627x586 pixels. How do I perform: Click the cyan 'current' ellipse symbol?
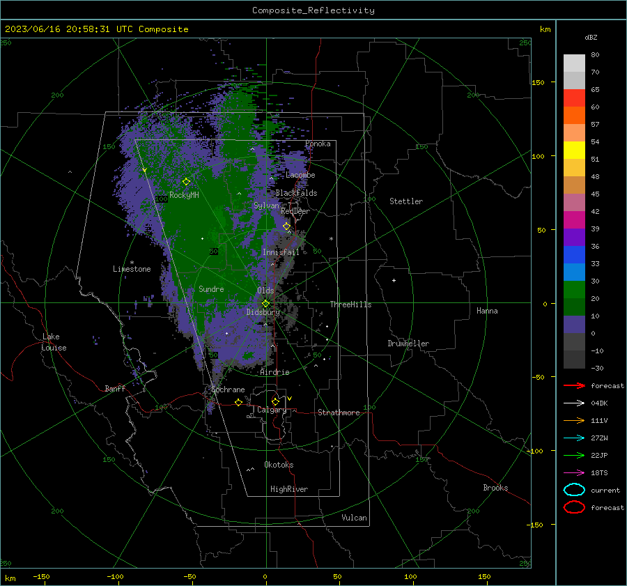click(574, 490)
